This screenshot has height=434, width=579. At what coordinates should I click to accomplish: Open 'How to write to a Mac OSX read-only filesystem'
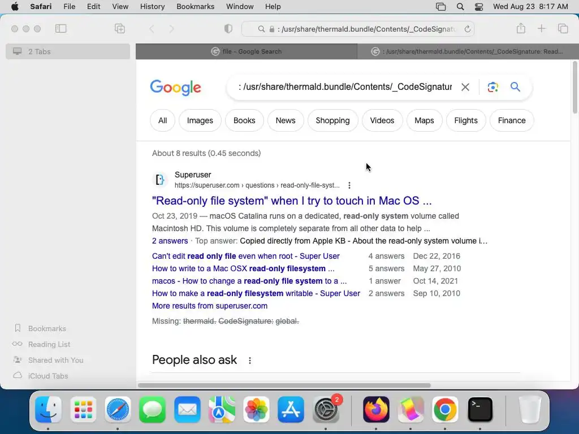(243, 268)
